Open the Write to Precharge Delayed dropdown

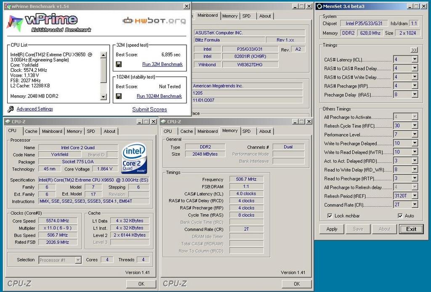tap(415, 143)
